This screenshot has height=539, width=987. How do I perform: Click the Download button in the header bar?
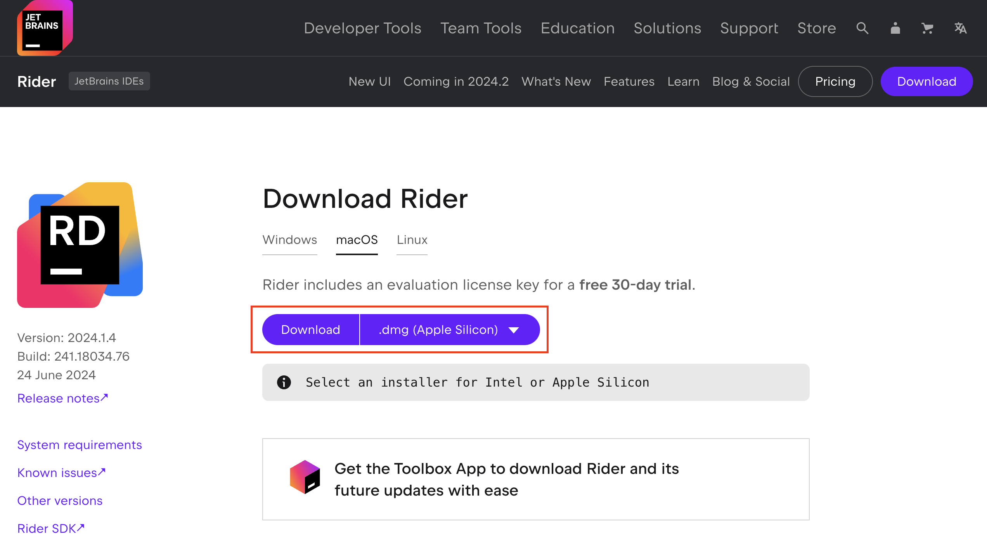(926, 81)
